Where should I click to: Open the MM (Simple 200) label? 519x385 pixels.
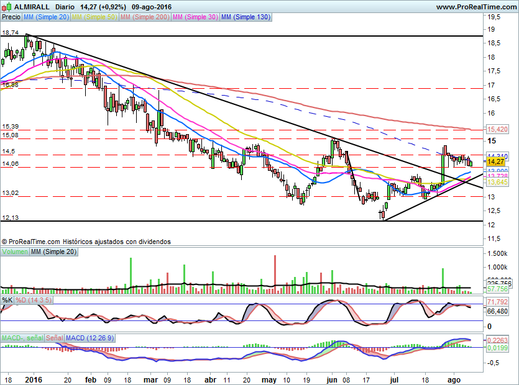[x=145, y=17]
